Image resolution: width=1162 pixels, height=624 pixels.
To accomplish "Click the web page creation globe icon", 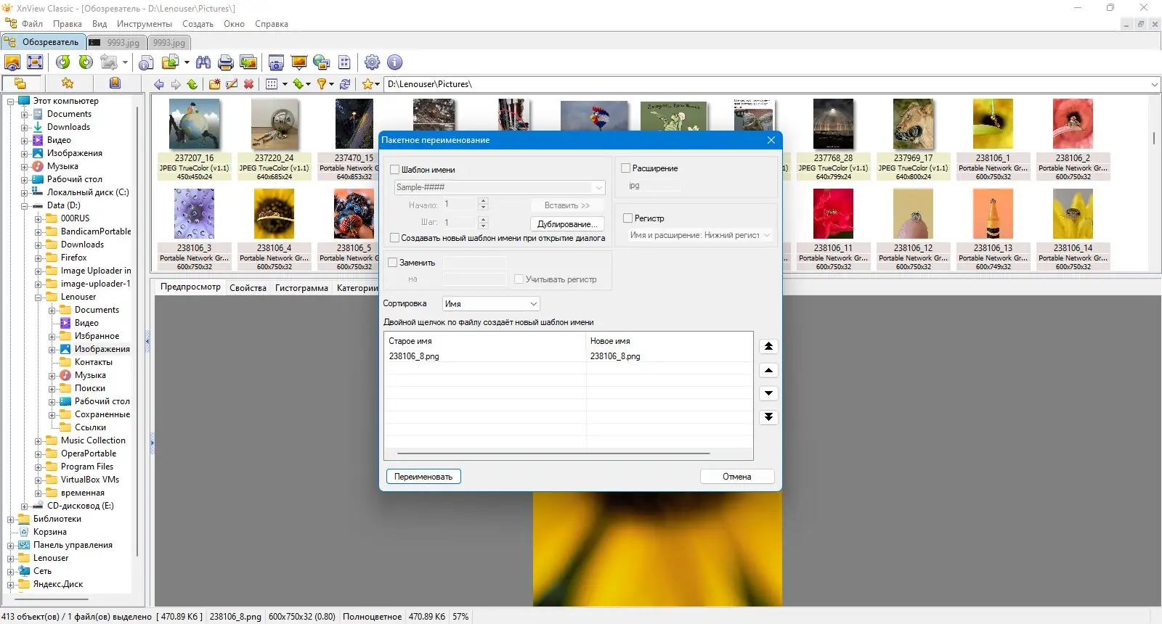I will coord(321,62).
